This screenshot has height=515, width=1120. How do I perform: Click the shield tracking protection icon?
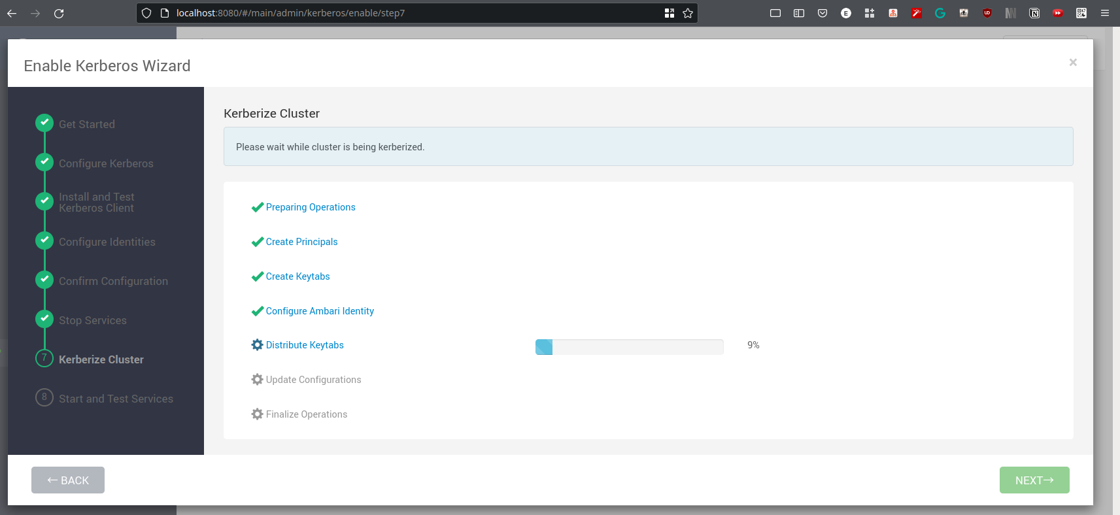(146, 13)
